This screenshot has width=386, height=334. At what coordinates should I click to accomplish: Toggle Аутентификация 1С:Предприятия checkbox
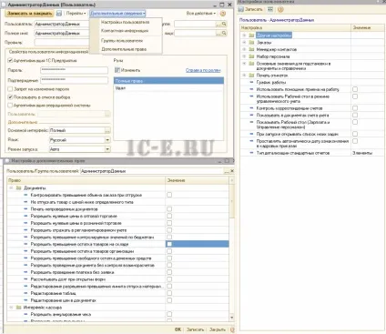coord(10,60)
